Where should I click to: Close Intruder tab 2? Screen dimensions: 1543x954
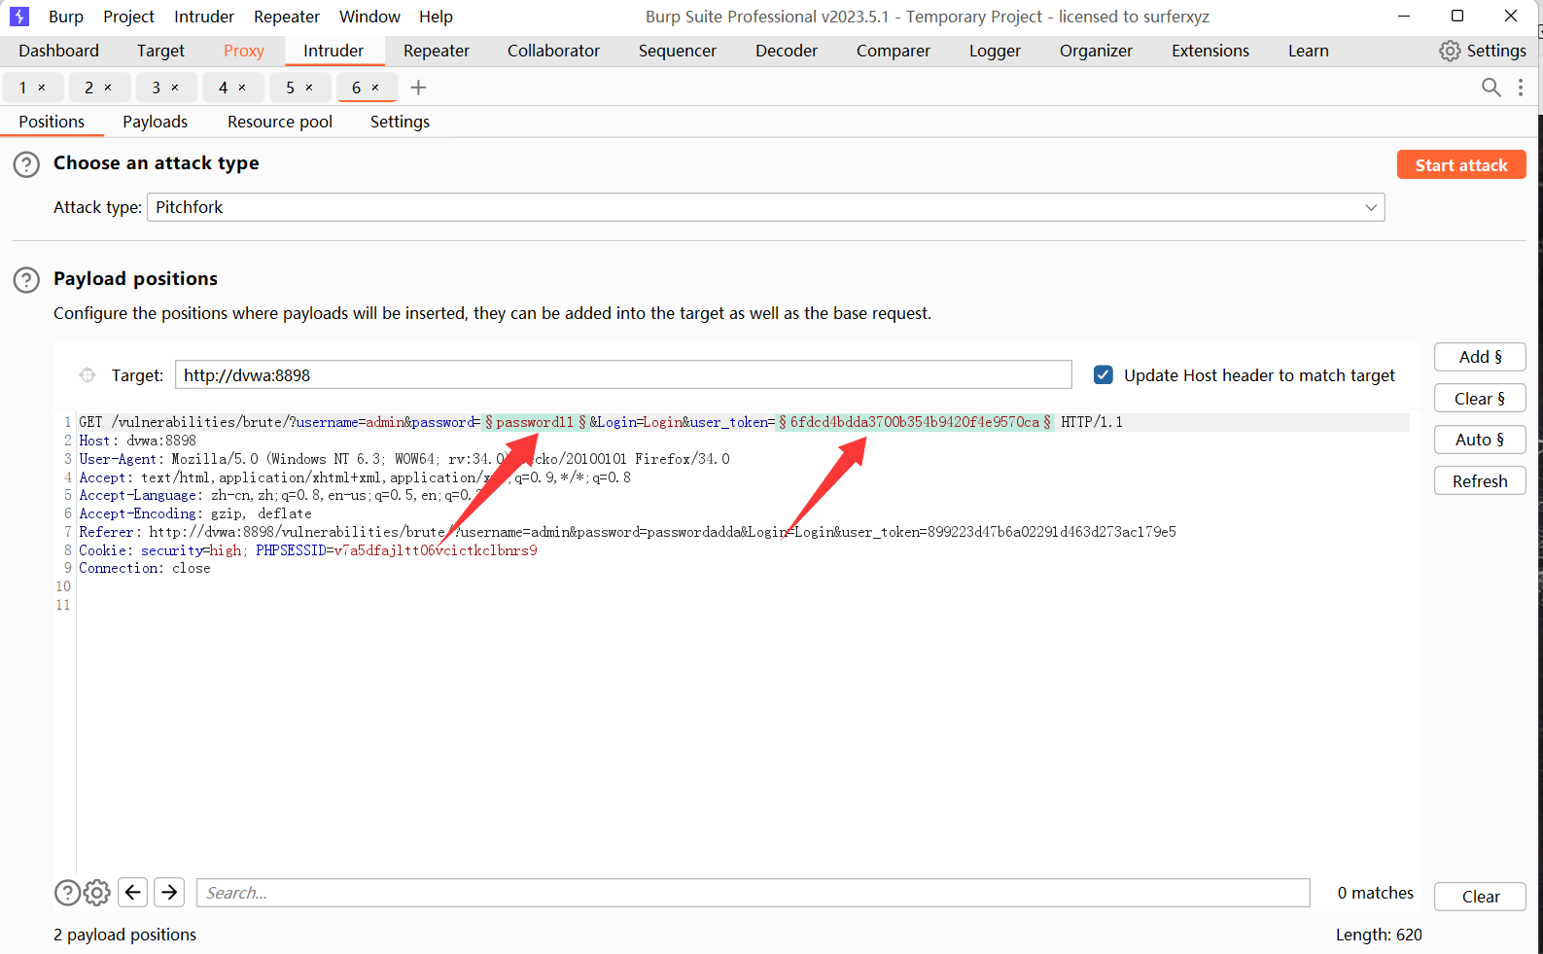click(x=108, y=88)
